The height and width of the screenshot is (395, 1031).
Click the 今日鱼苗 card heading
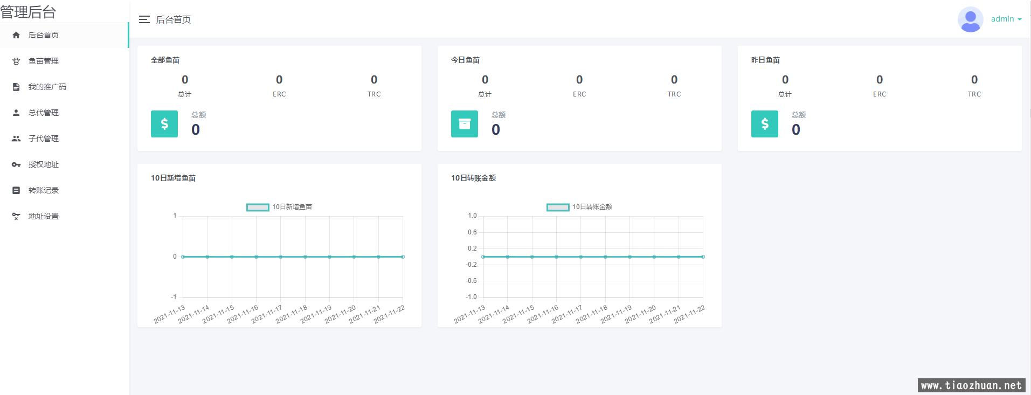(x=465, y=60)
